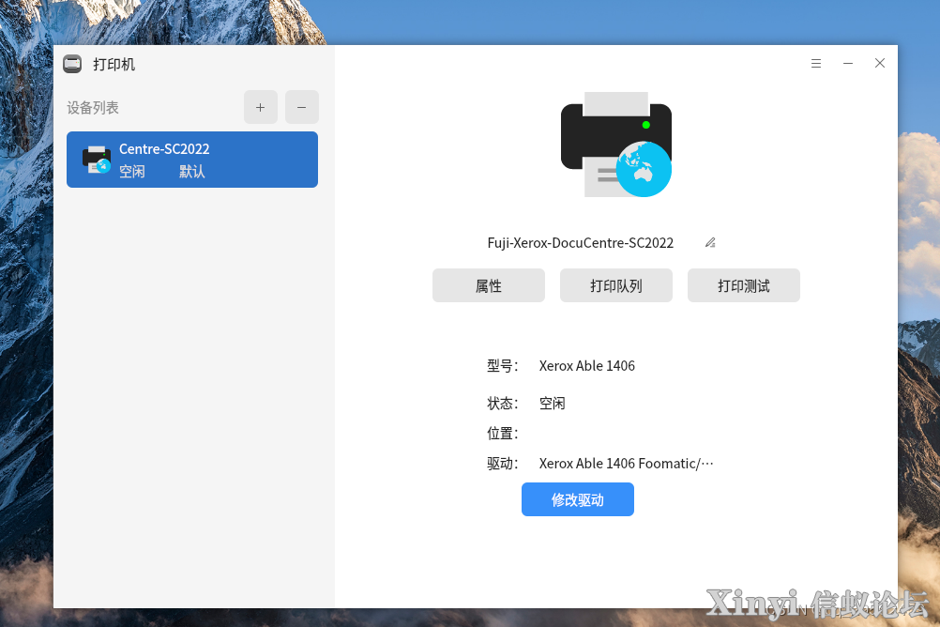The height and width of the screenshot is (627, 940).
Task: Click the 驱动 driver label
Action: pyautogui.click(x=503, y=464)
